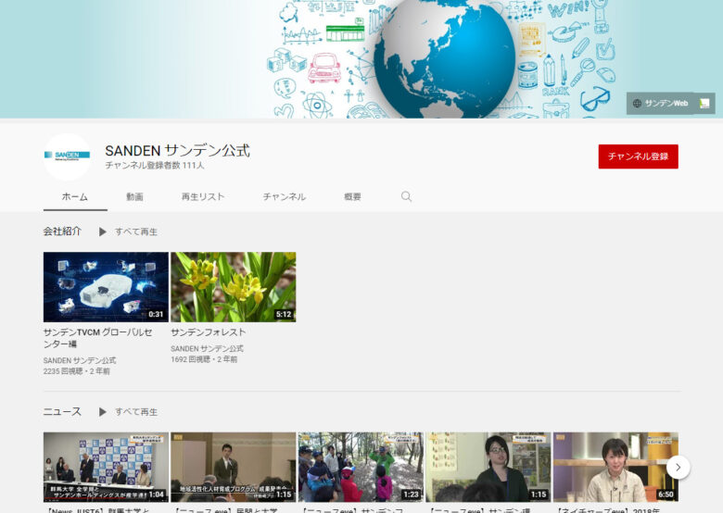Switch to the チャンネル tab

point(284,196)
